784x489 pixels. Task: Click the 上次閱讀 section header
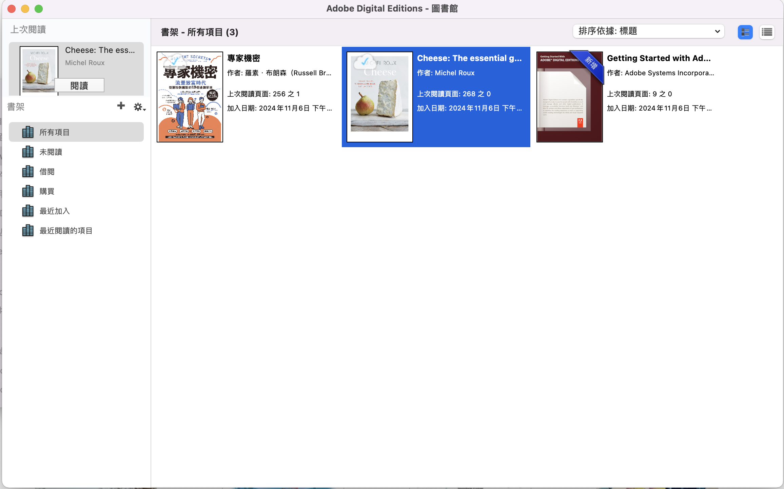pos(28,30)
